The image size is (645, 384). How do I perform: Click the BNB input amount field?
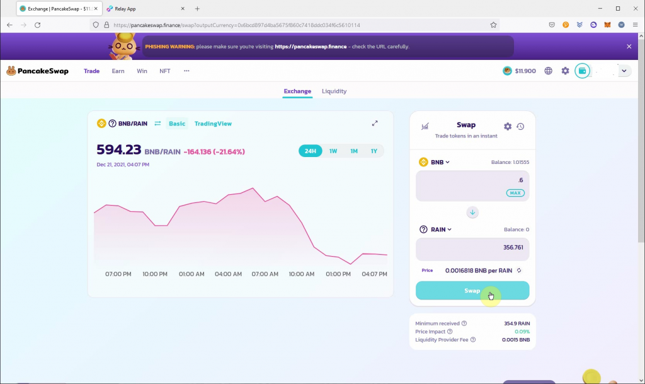pos(472,186)
